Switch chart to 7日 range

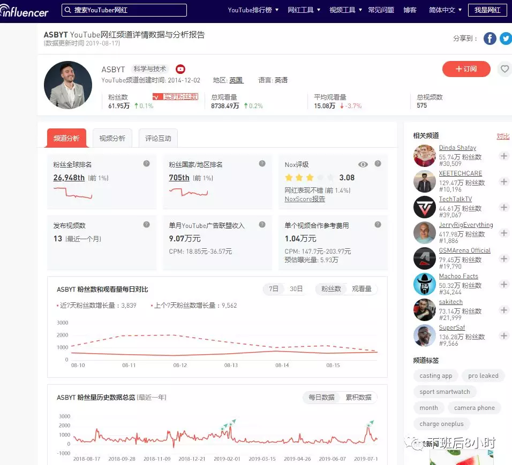[x=273, y=289]
